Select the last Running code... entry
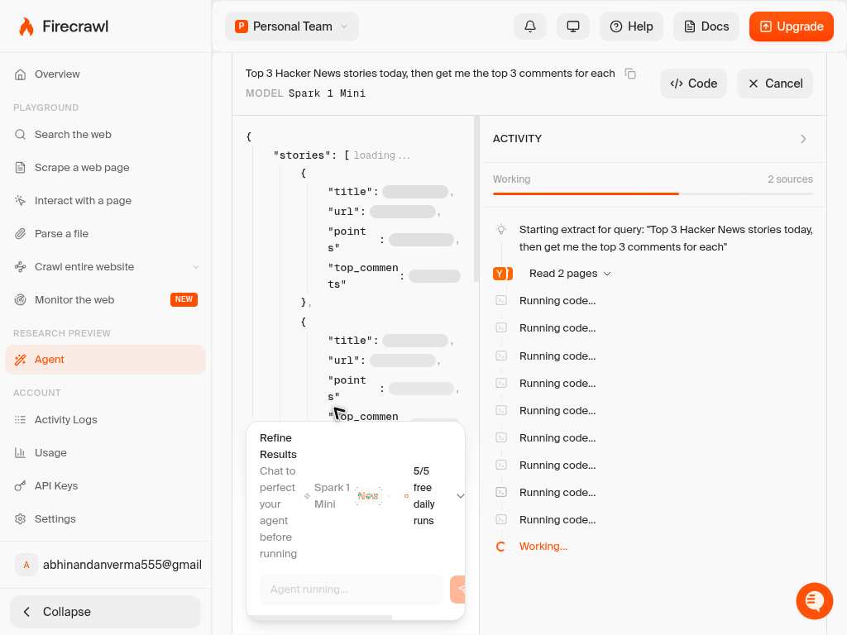This screenshot has width=847, height=635. click(557, 520)
